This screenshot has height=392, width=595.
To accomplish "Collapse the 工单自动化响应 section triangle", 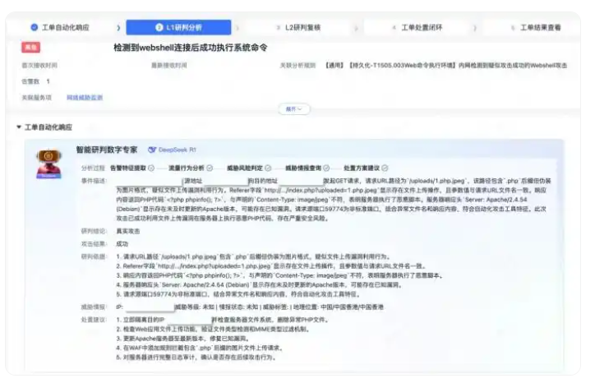I will (x=19, y=127).
